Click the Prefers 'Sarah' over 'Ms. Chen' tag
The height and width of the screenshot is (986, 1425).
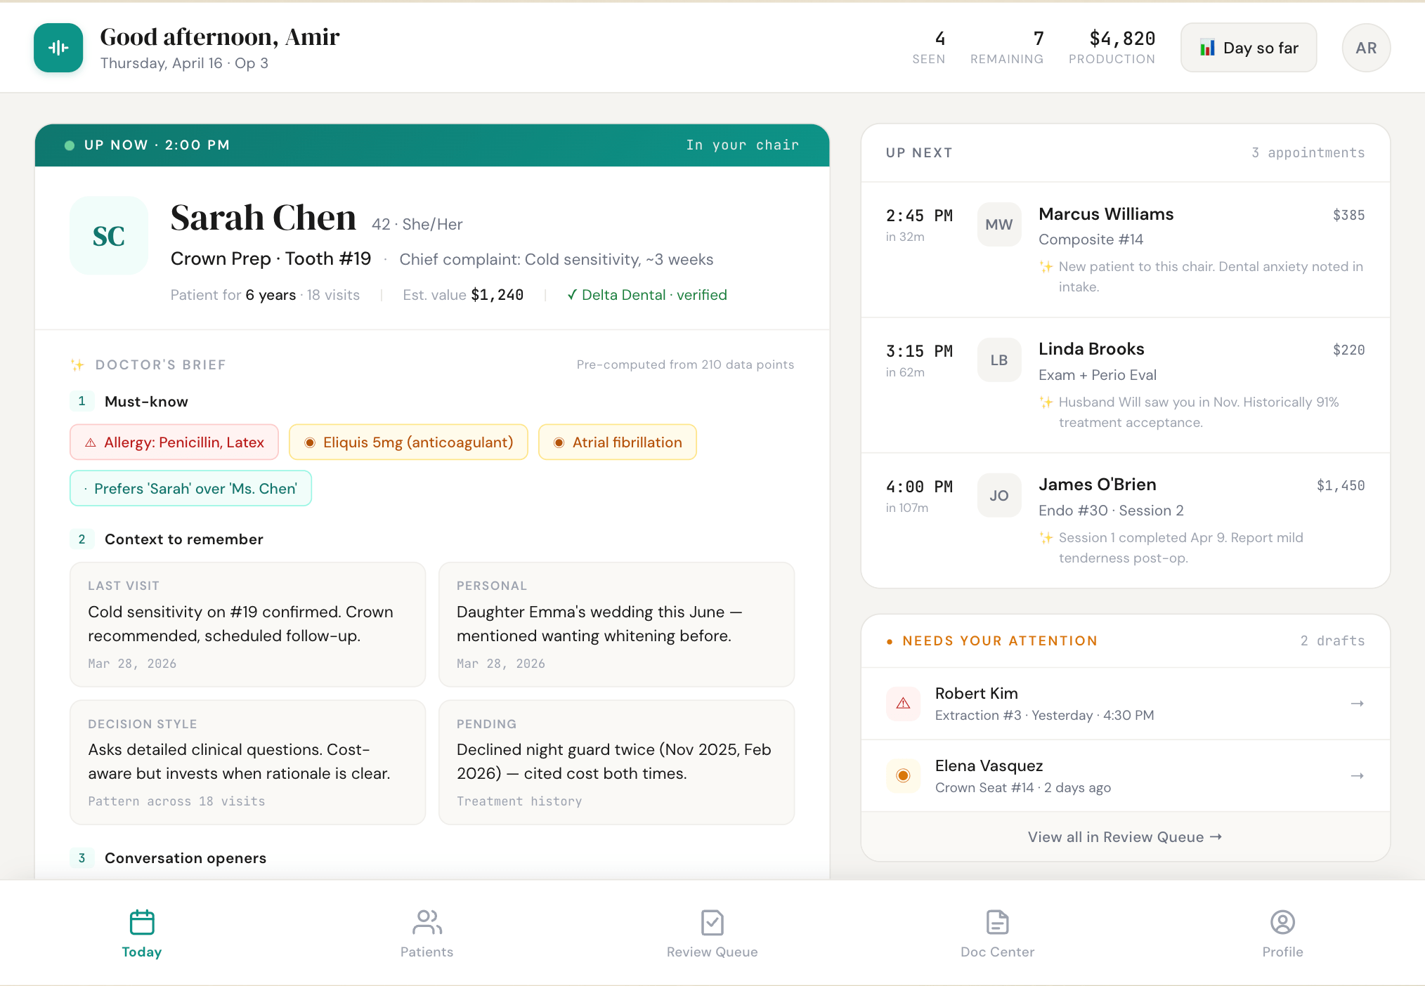(190, 488)
